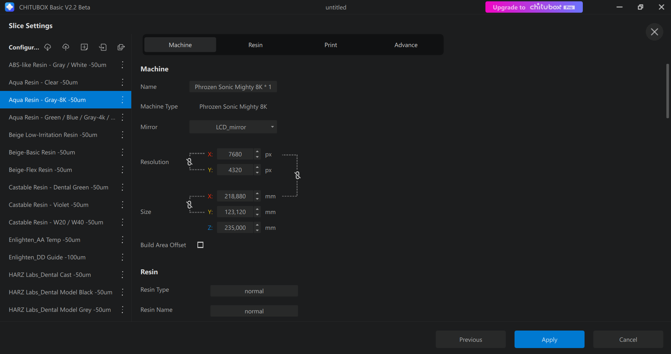Select the Castable Resin - Violet profile
671x354 pixels.
tap(65, 205)
